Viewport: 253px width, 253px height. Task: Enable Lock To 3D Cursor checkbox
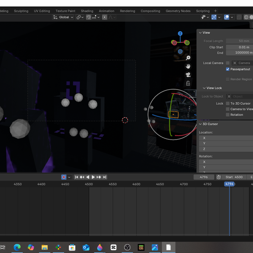(x=228, y=103)
